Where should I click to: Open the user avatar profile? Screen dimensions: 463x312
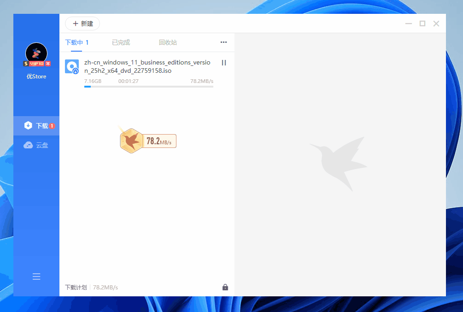pos(36,53)
